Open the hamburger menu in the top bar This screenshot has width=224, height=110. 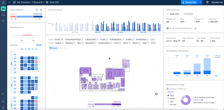click(x=10, y=2)
